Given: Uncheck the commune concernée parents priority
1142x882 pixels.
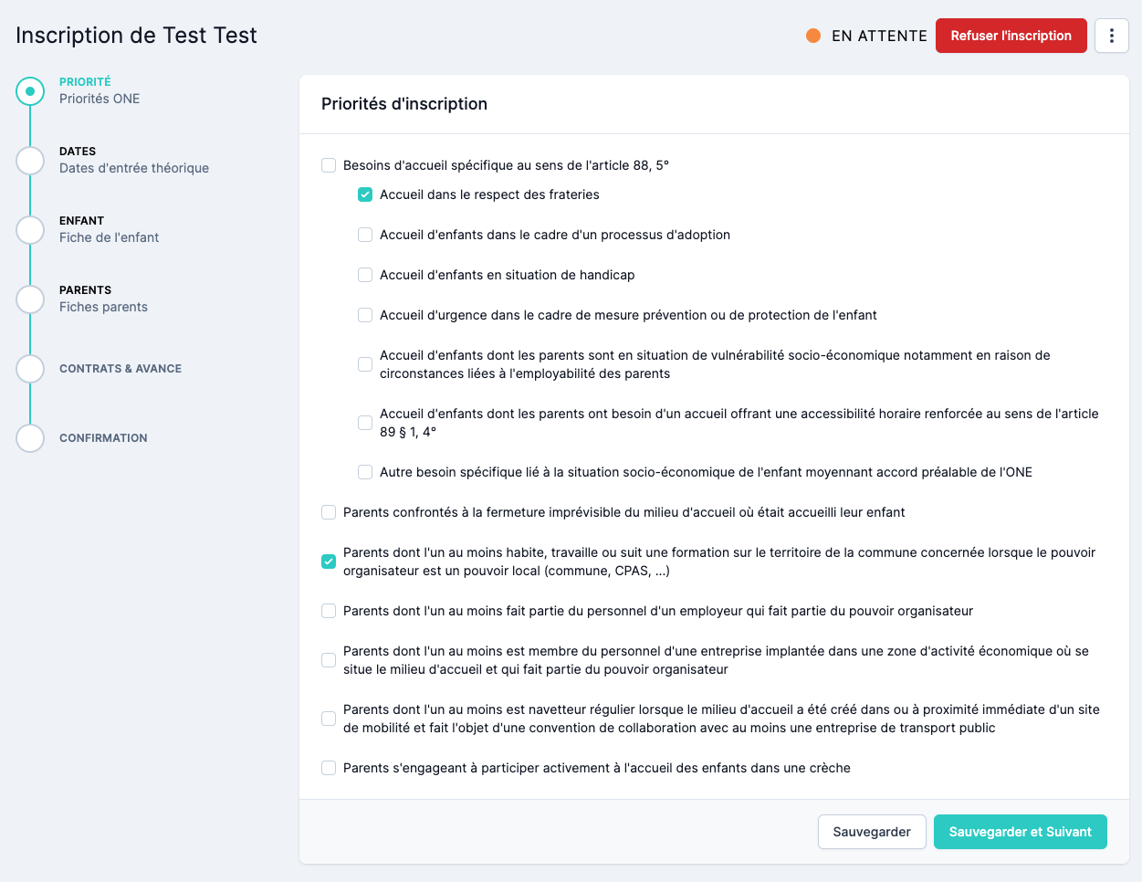Looking at the screenshot, I should (329, 562).
